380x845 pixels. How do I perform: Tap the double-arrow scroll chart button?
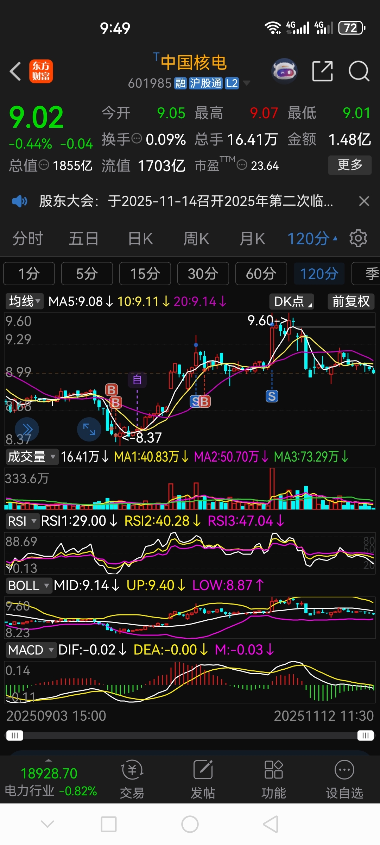(27, 429)
